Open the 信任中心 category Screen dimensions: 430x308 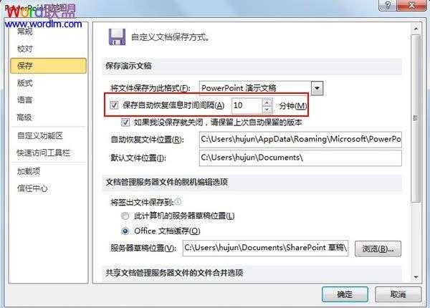[x=32, y=188]
